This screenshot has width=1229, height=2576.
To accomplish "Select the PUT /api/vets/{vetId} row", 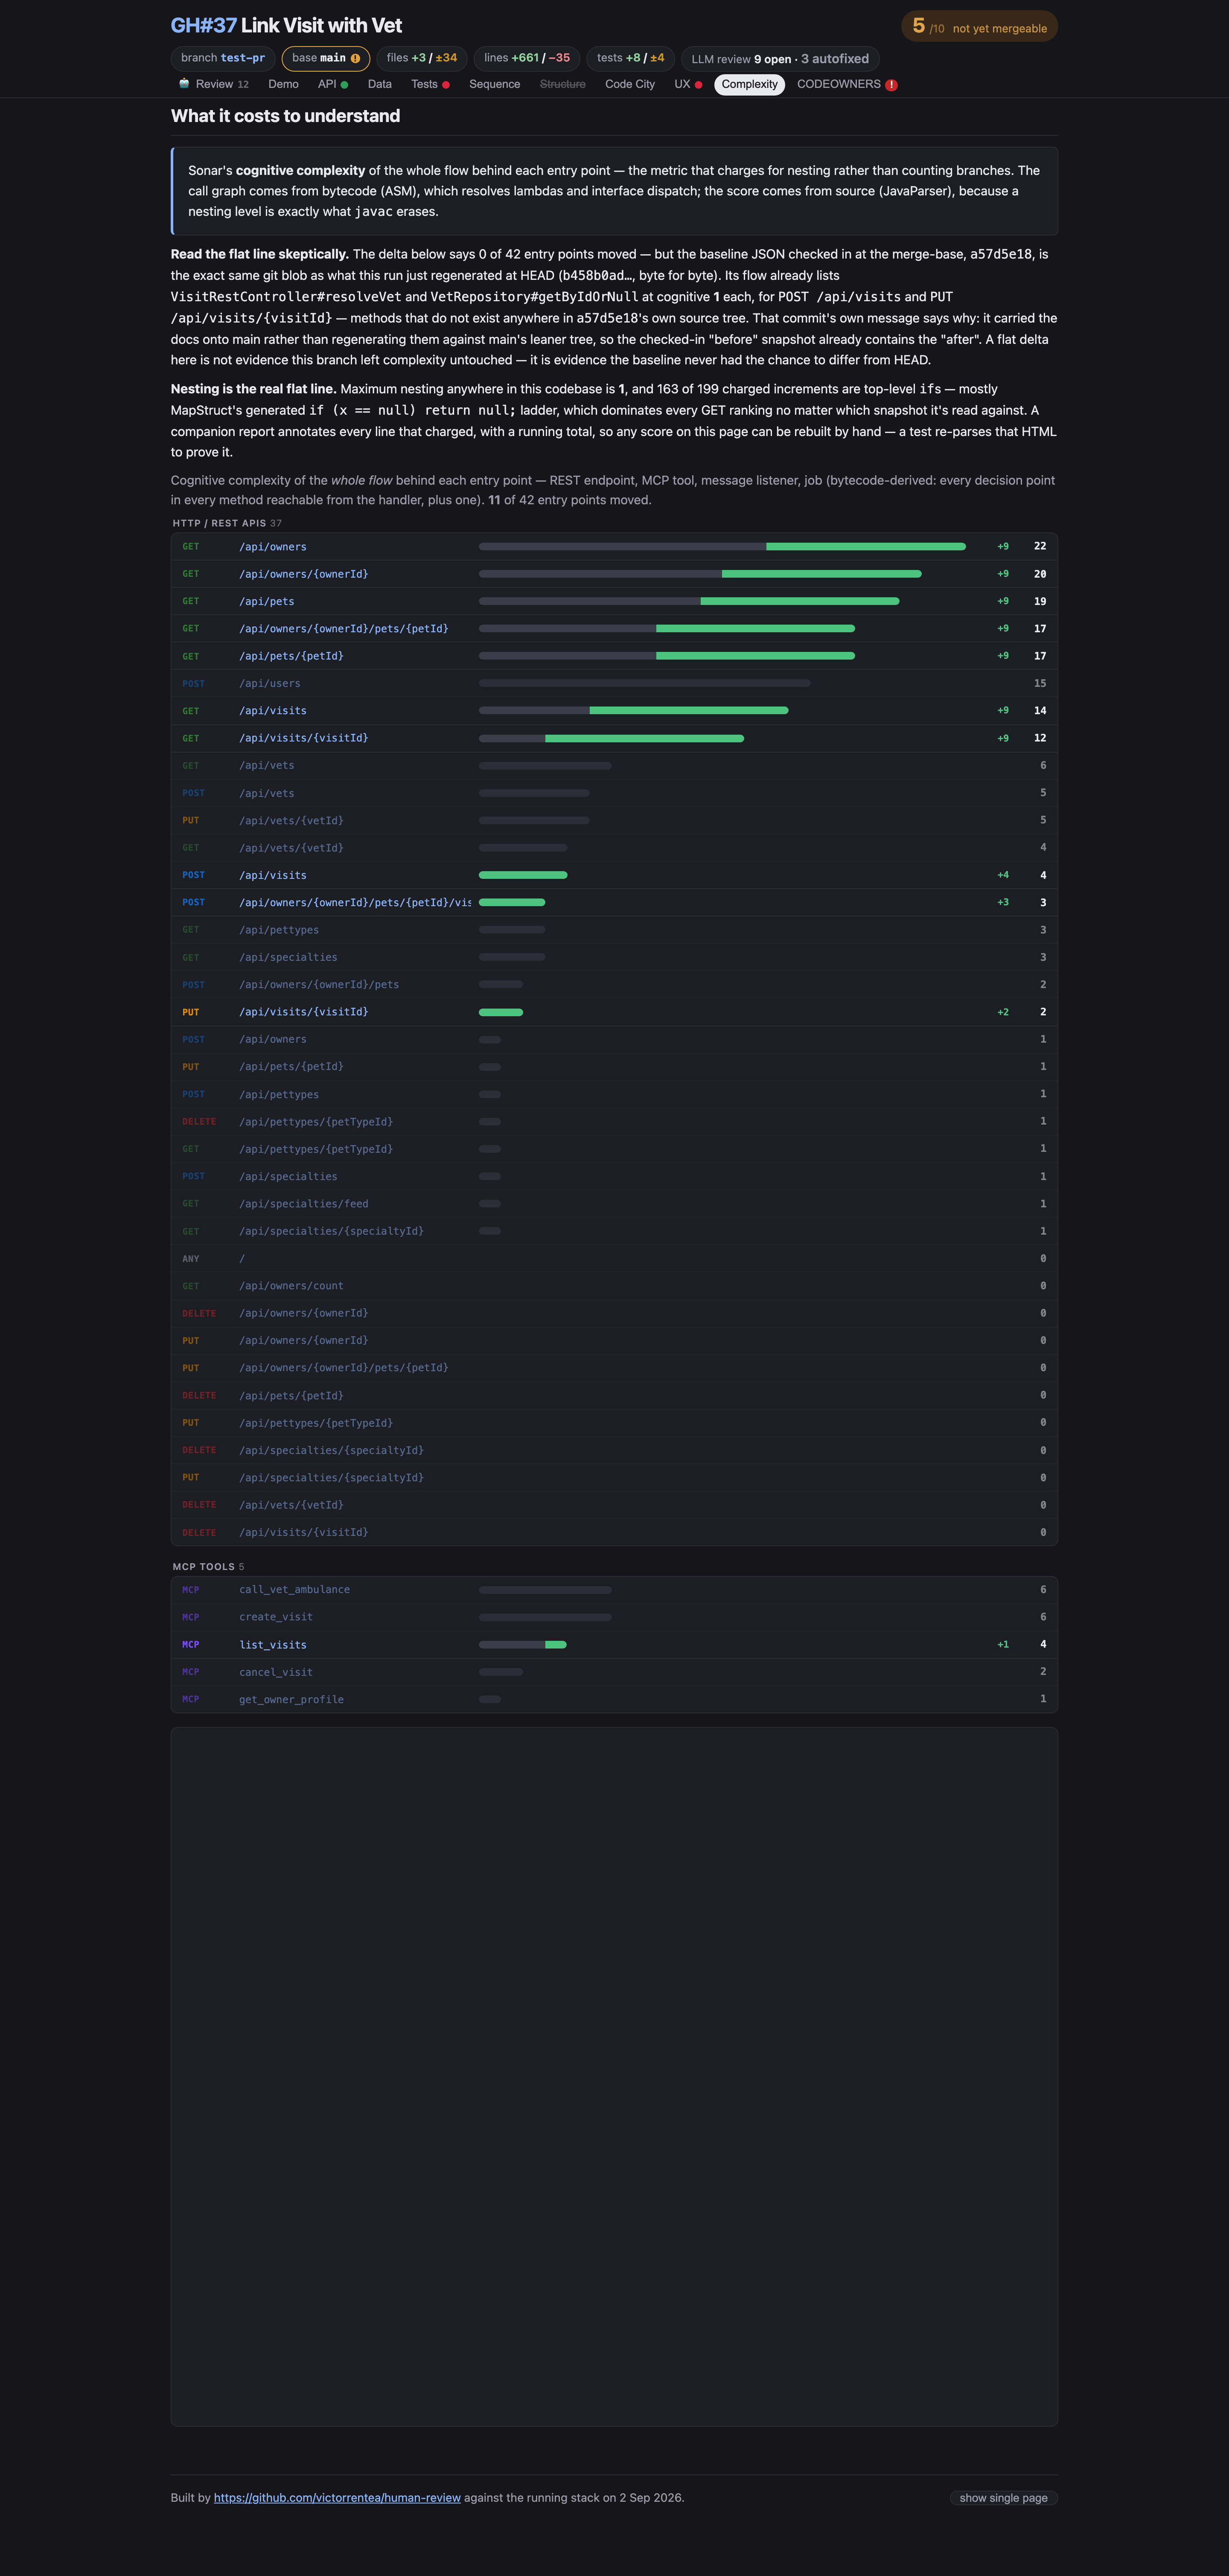I will tap(614, 820).
